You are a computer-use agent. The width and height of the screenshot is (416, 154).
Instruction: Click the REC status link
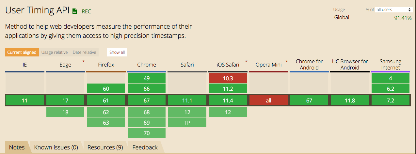pos(86,12)
